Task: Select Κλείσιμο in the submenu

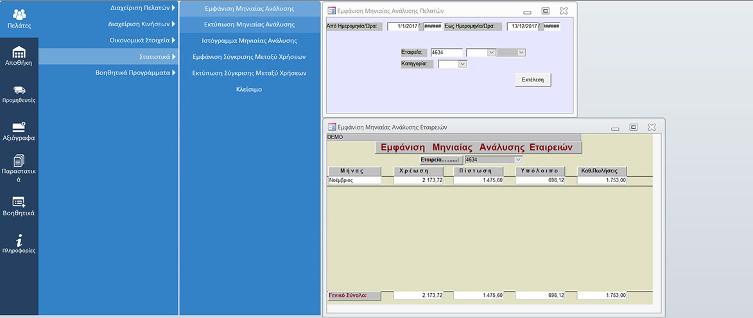Action: click(x=249, y=89)
